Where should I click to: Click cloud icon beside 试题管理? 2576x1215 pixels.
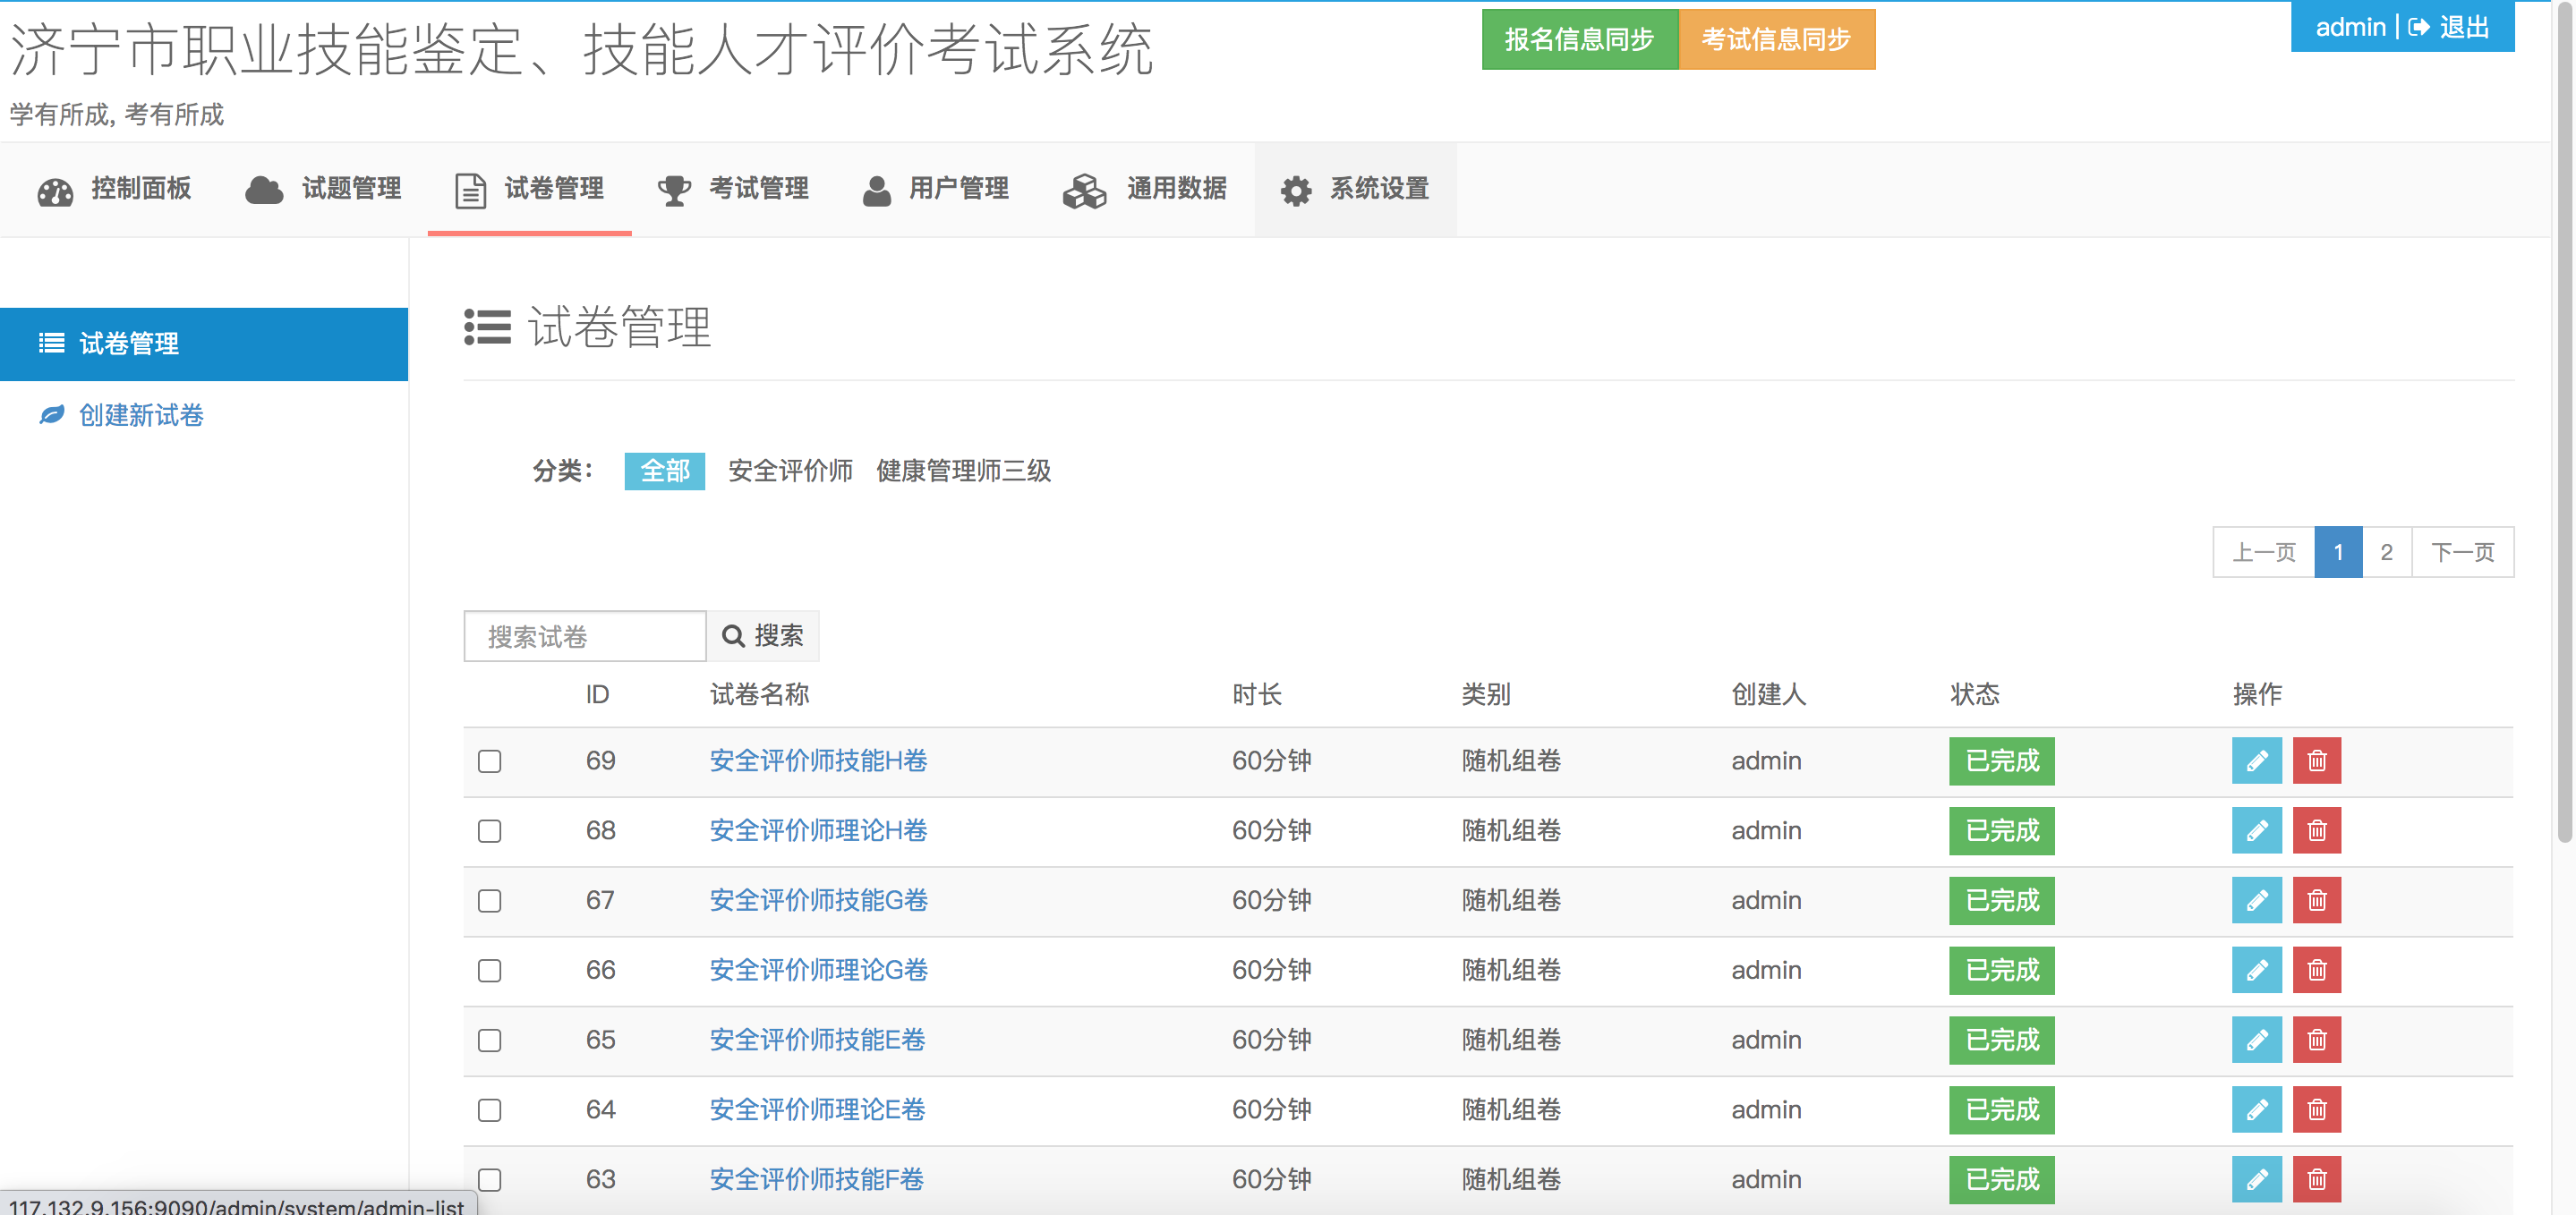pyautogui.click(x=264, y=190)
